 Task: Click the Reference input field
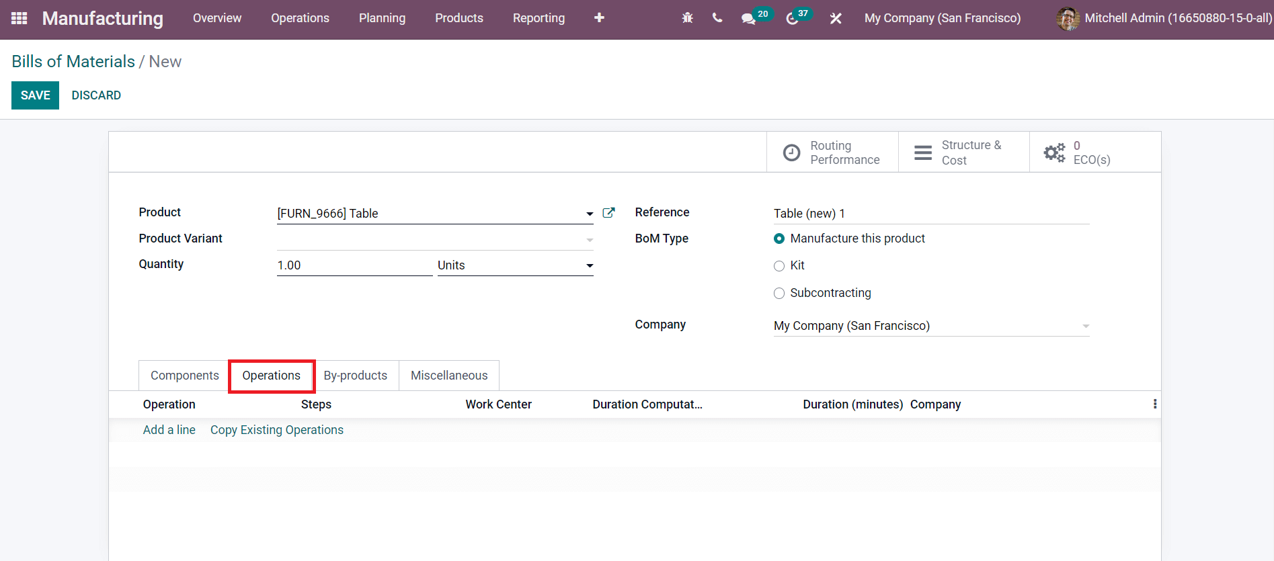point(931,214)
